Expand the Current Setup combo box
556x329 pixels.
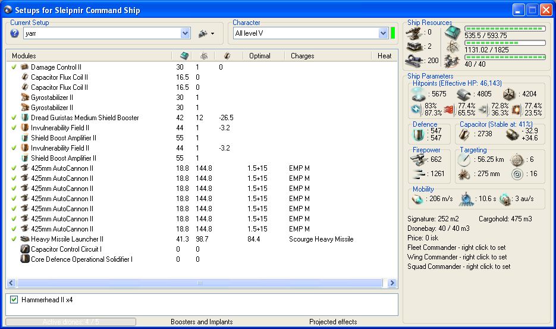(x=185, y=34)
